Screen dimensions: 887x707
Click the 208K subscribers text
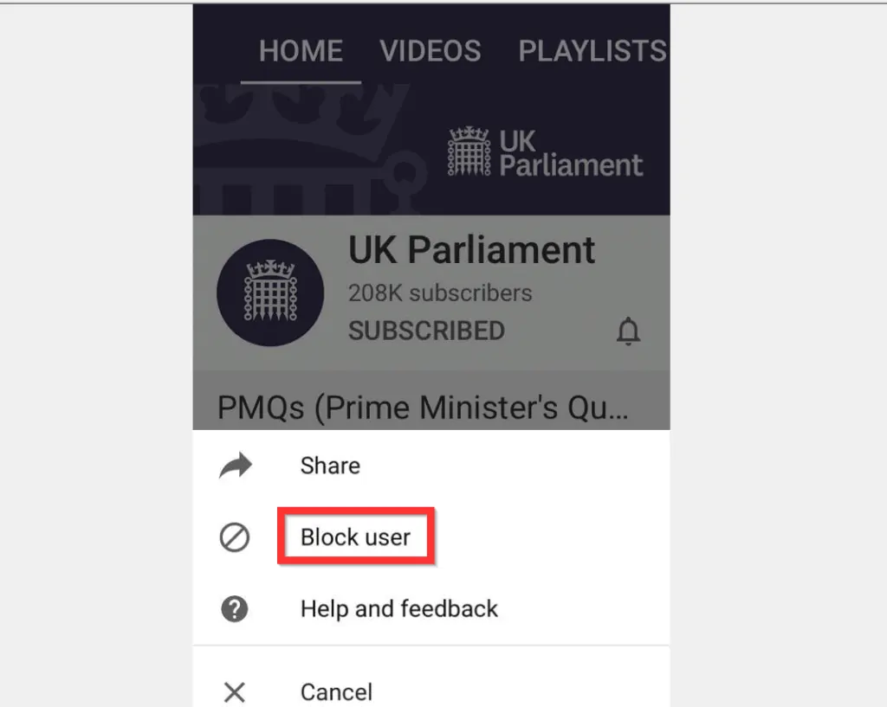tap(440, 292)
